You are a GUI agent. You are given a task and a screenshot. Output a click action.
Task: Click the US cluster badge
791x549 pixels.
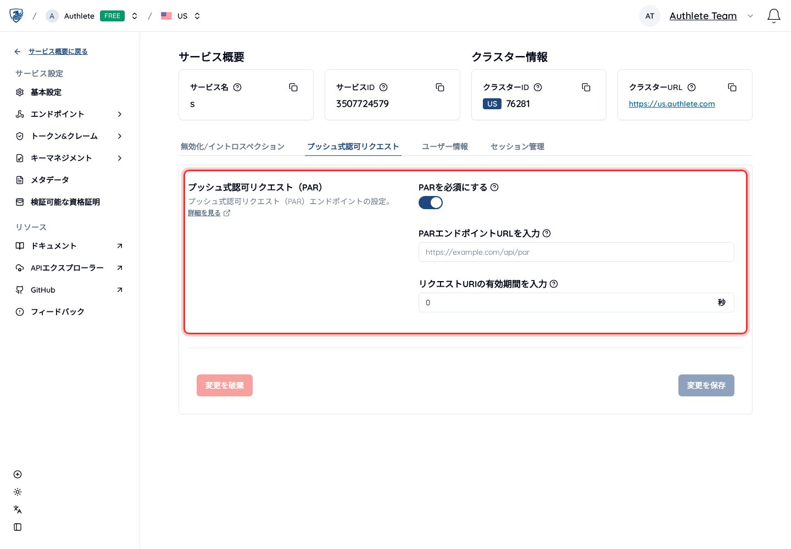point(492,104)
